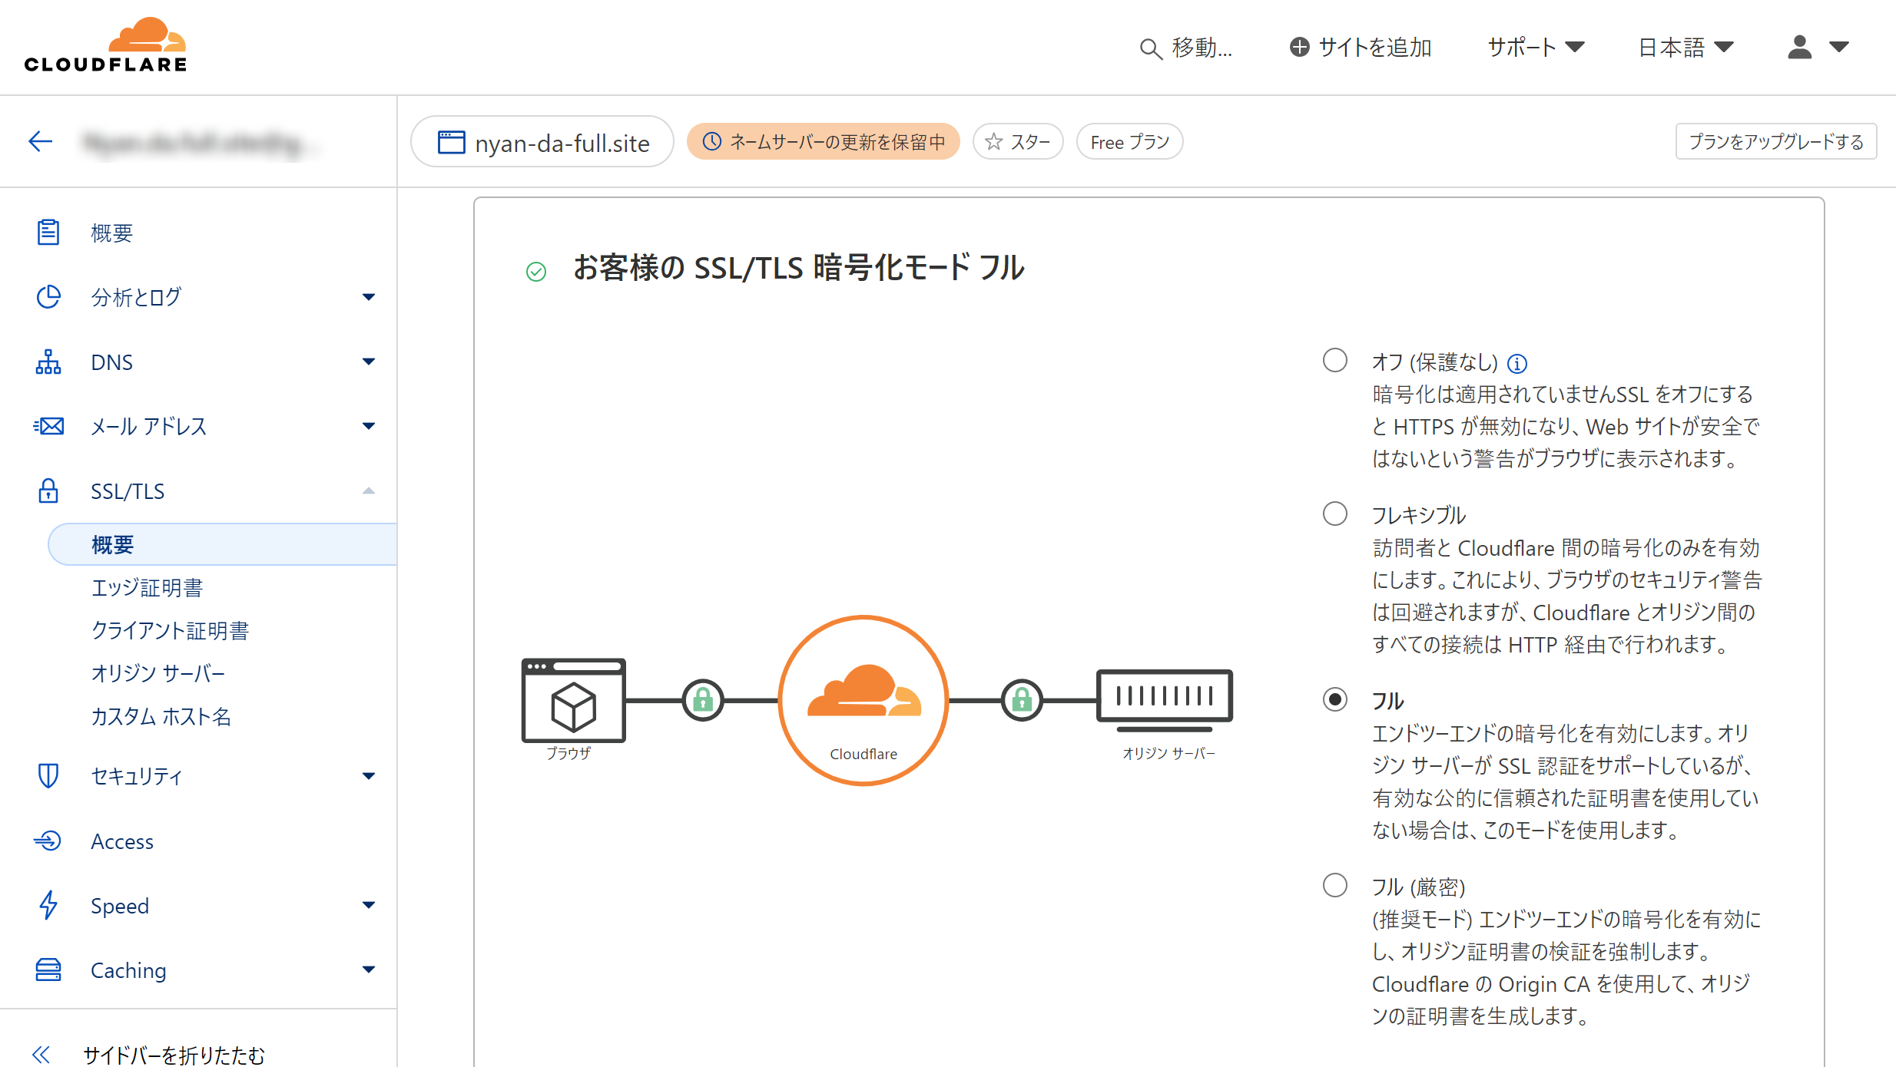Click プランをアップグレードする button

(x=1776, y=141)
